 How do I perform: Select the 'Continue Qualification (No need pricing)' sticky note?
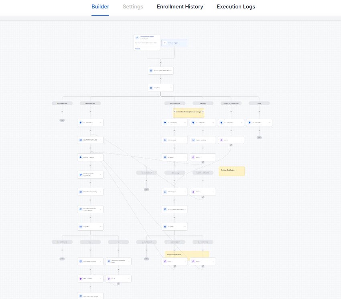coord(188,113)
